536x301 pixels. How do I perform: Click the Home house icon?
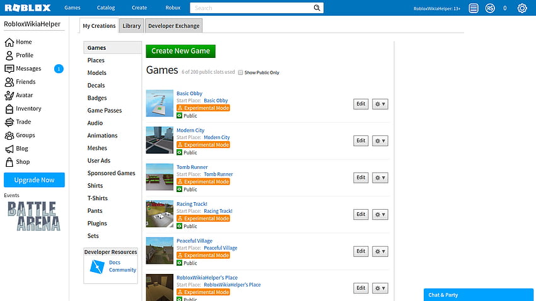click(9, 42)
